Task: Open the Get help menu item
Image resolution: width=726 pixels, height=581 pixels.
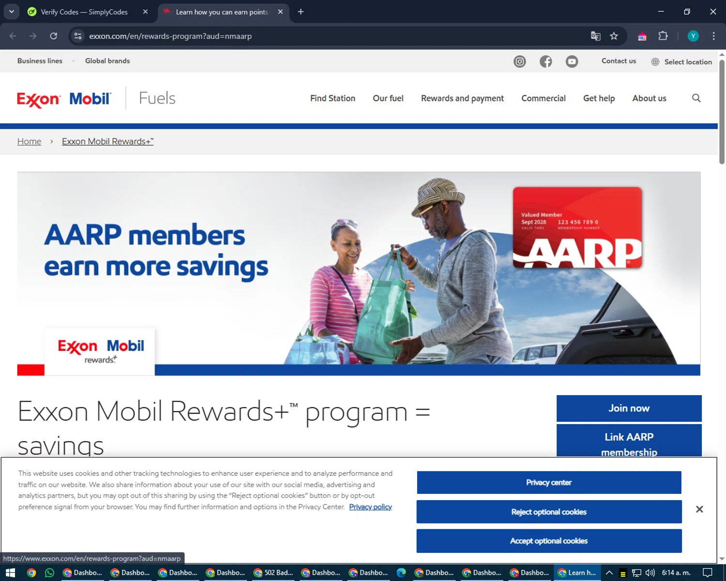Action: click(599, 98)
